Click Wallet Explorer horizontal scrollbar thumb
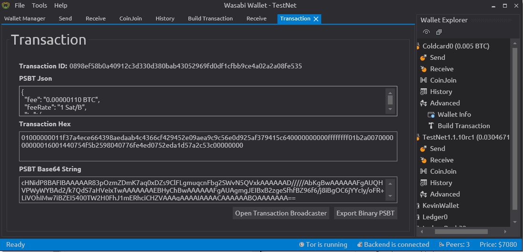The height and width of the screenshot is (252, 523). (461, 232)
